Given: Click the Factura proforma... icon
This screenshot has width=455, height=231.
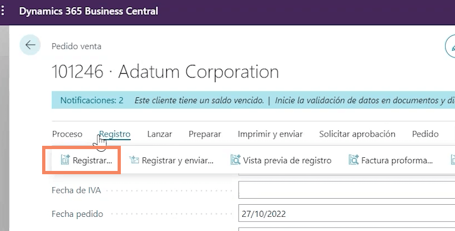Looking at the screenshot, I should pyautogui.click(x=353, y=161).
